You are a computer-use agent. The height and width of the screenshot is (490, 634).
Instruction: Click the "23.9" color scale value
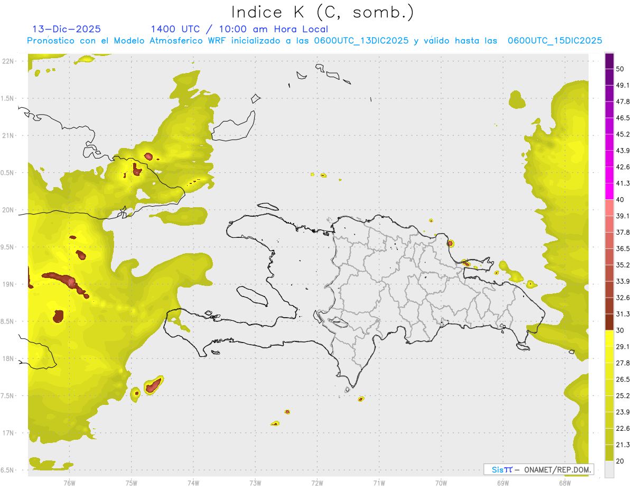(622, 412)
